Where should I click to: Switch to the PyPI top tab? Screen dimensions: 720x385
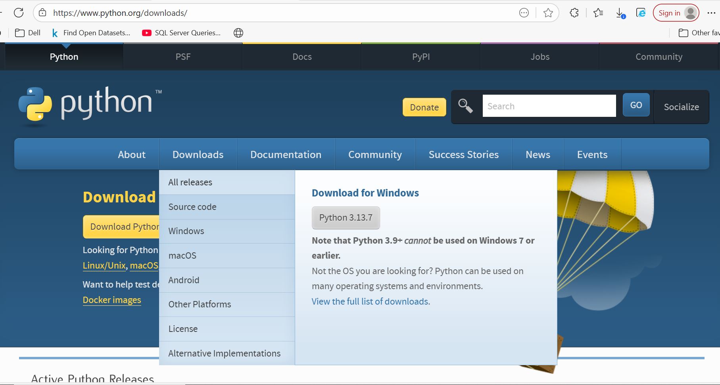click(420, 57)
